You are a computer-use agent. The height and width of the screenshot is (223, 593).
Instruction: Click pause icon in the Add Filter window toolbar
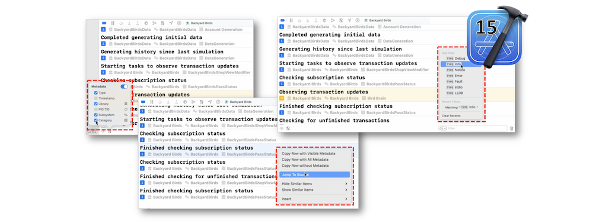coord(291,20)
